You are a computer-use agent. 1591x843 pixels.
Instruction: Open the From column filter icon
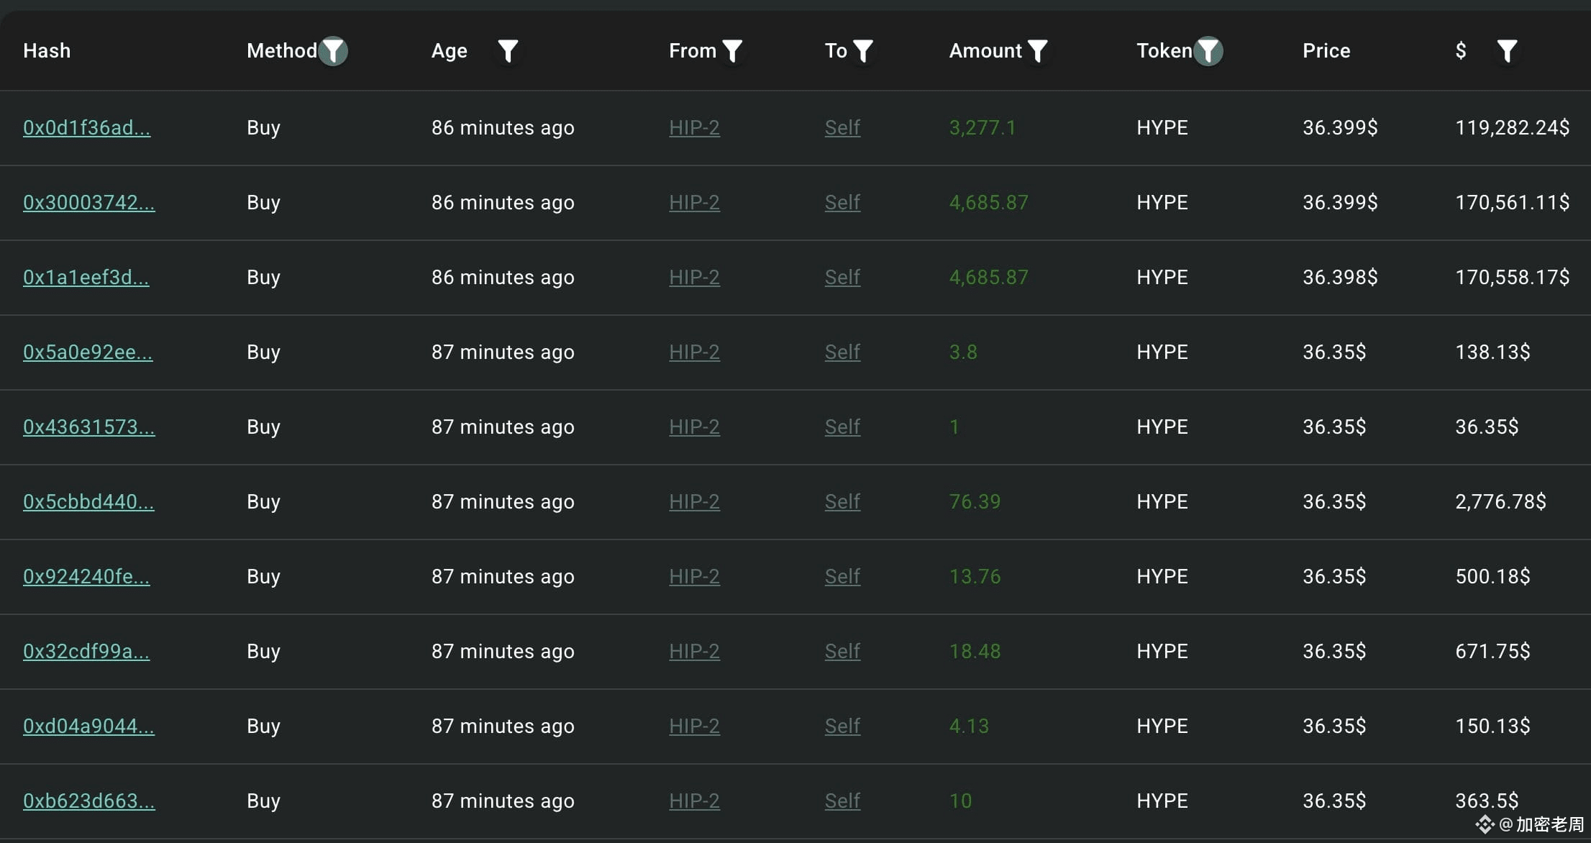pyautogui.click(x=732, y=51)
